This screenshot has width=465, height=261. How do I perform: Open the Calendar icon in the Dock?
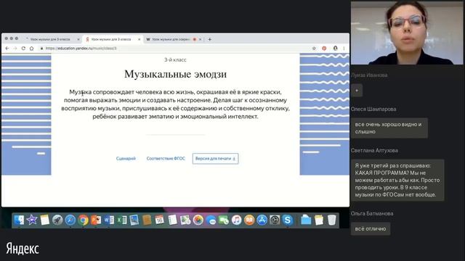159,220
